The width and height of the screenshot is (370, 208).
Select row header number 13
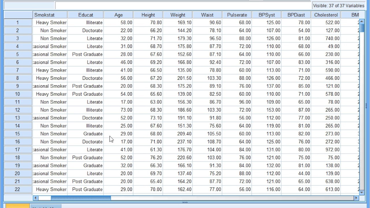tap(18, 118)
